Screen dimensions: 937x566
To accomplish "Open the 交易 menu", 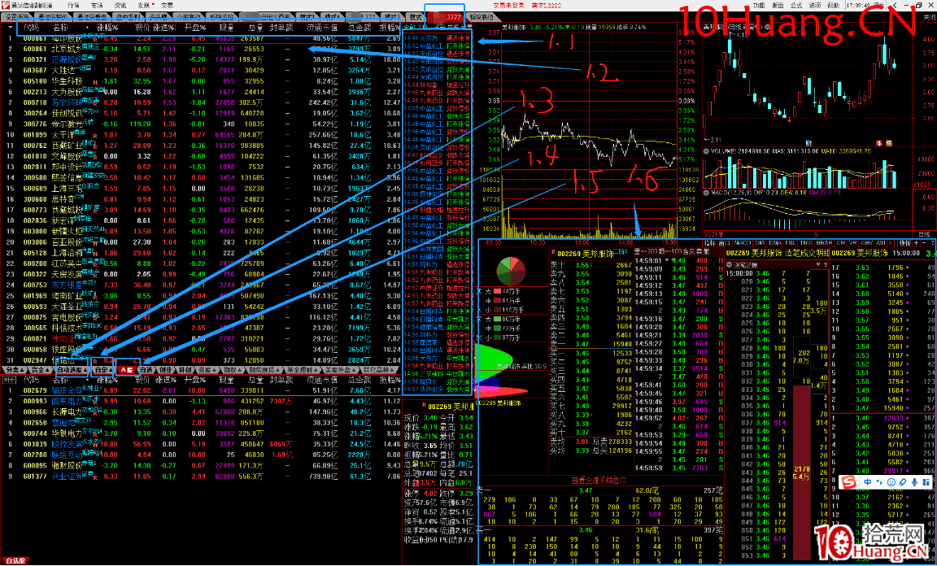I will pyautogui.click(x=167, y=5).
